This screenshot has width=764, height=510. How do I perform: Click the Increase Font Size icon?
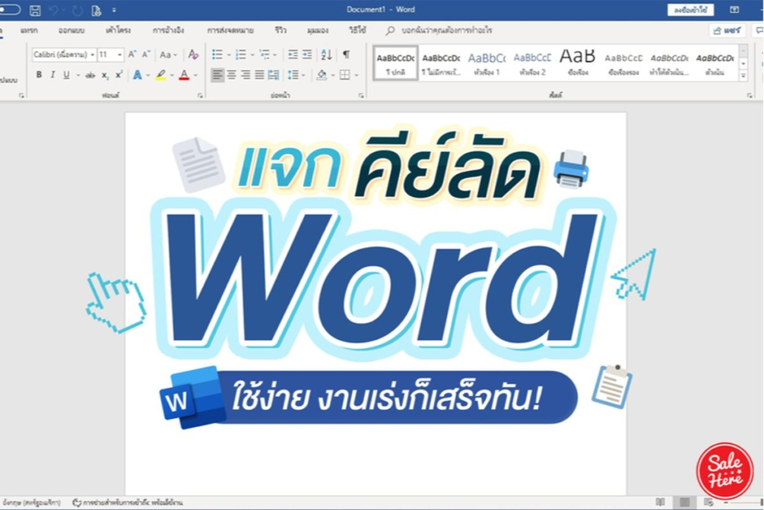(x=132, y=55)
